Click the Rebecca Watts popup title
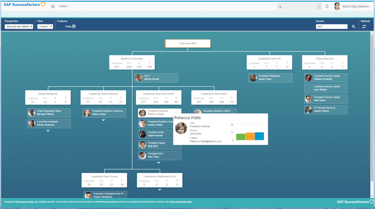Viewport: 375px width, 209px height. 187,118
